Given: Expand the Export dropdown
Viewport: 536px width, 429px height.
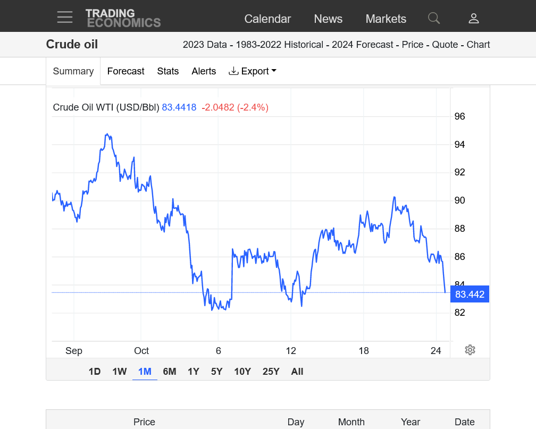Looking at the screenshot, I should click(252, 71).
